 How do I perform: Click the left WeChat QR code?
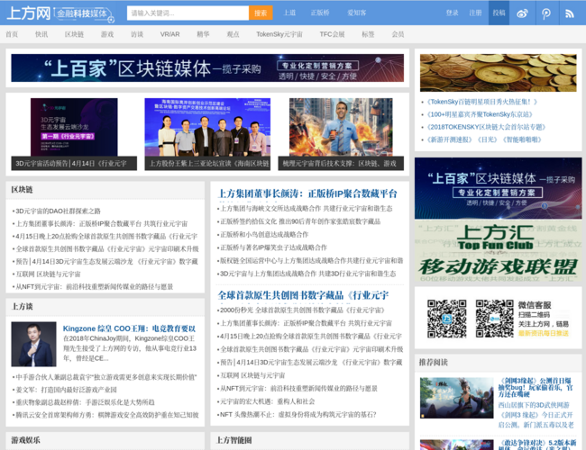point(444,318)
